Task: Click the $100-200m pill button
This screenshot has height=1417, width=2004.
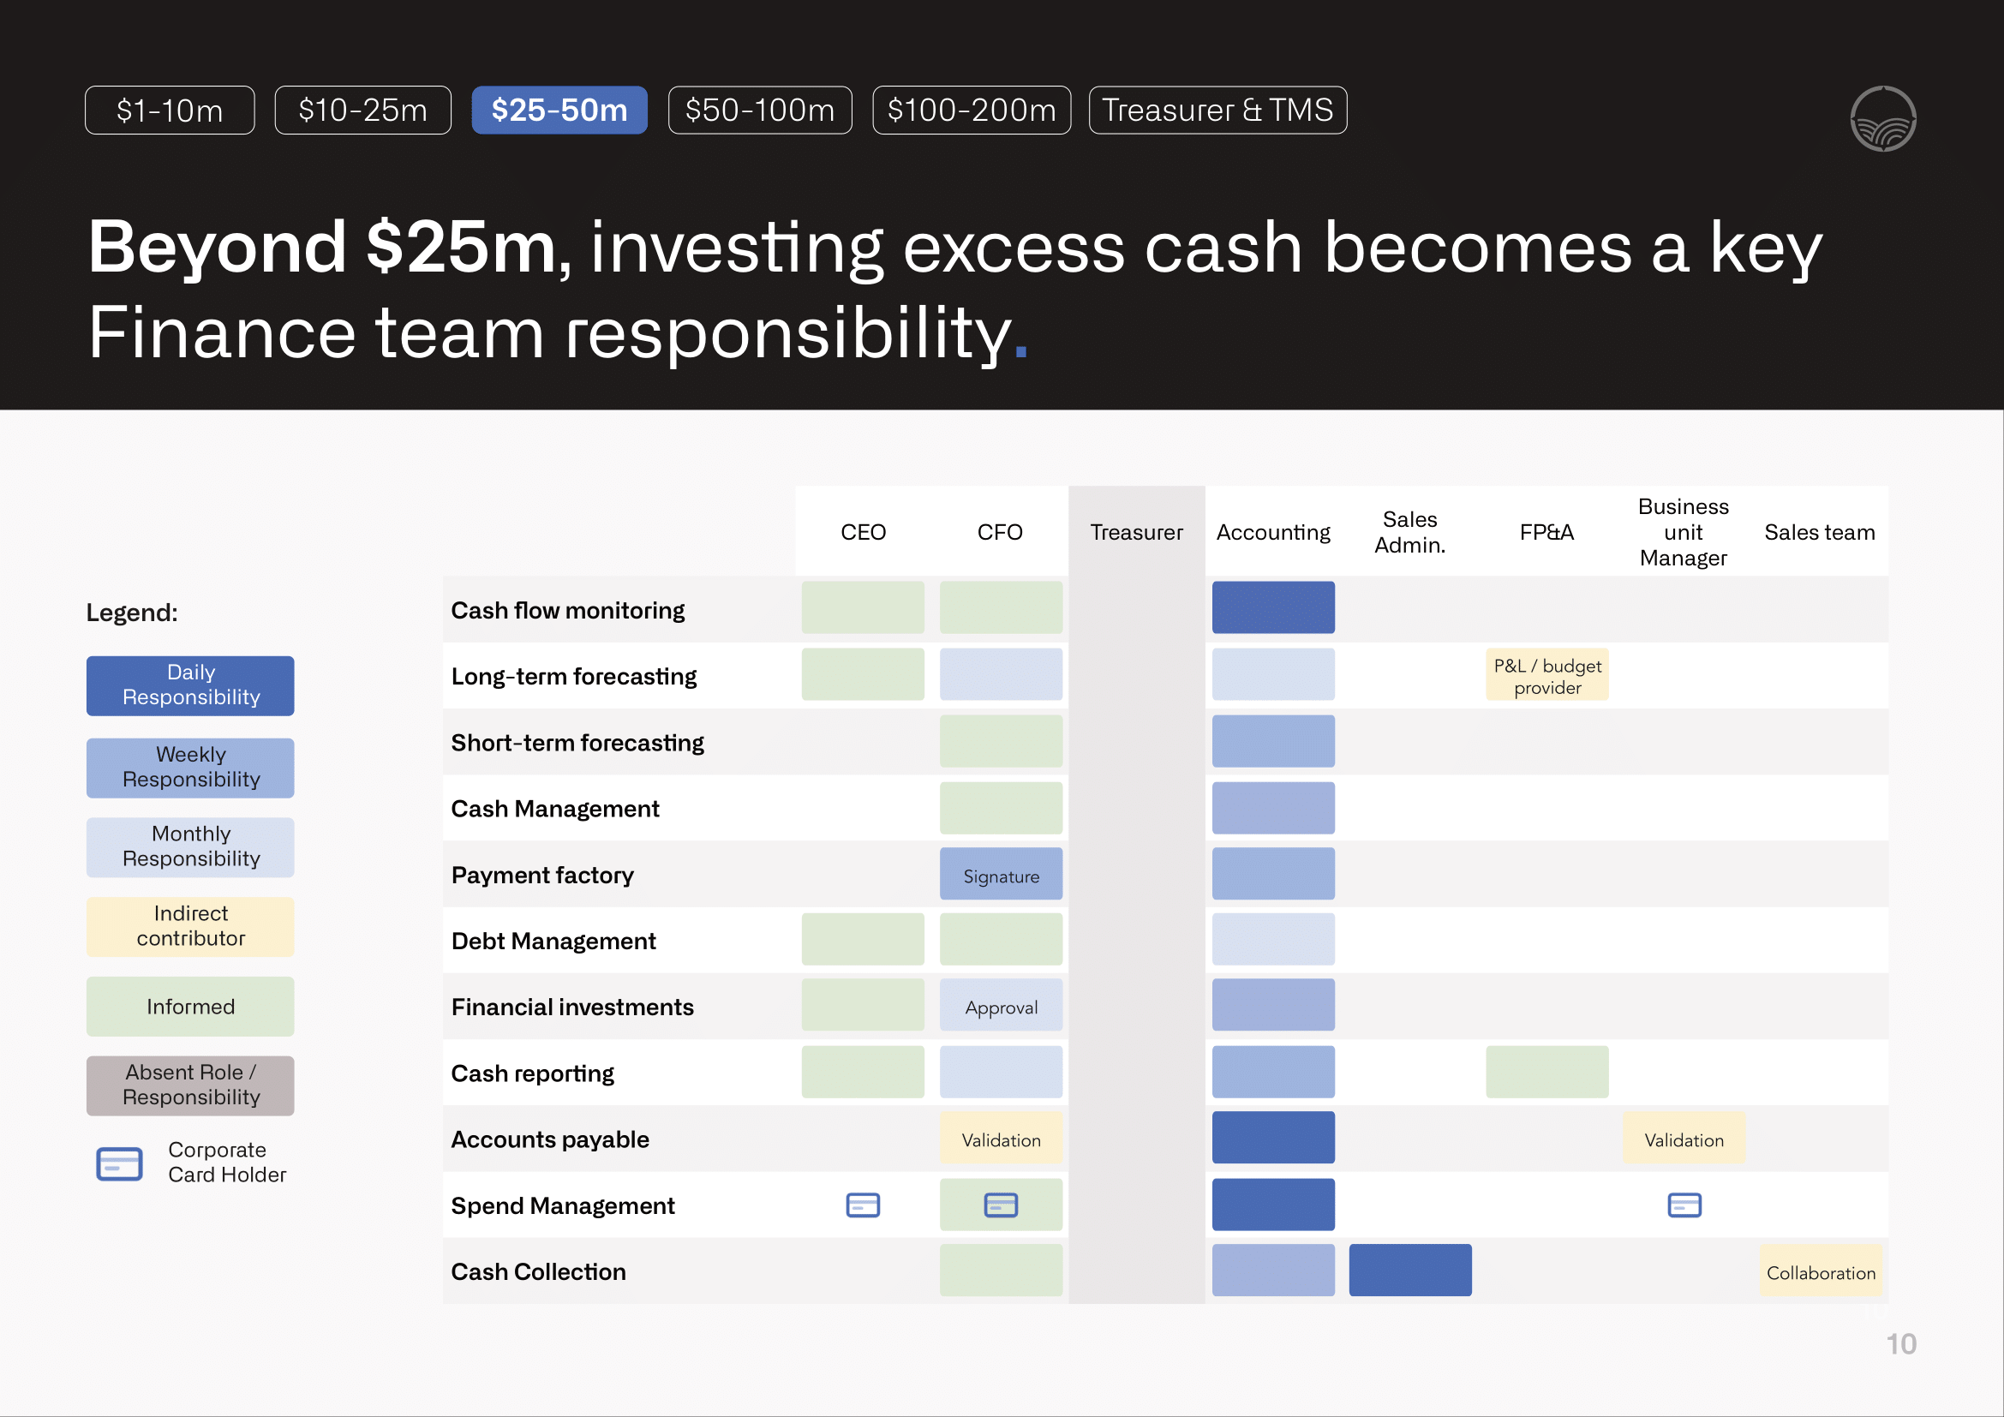Action: coord(972,110)
